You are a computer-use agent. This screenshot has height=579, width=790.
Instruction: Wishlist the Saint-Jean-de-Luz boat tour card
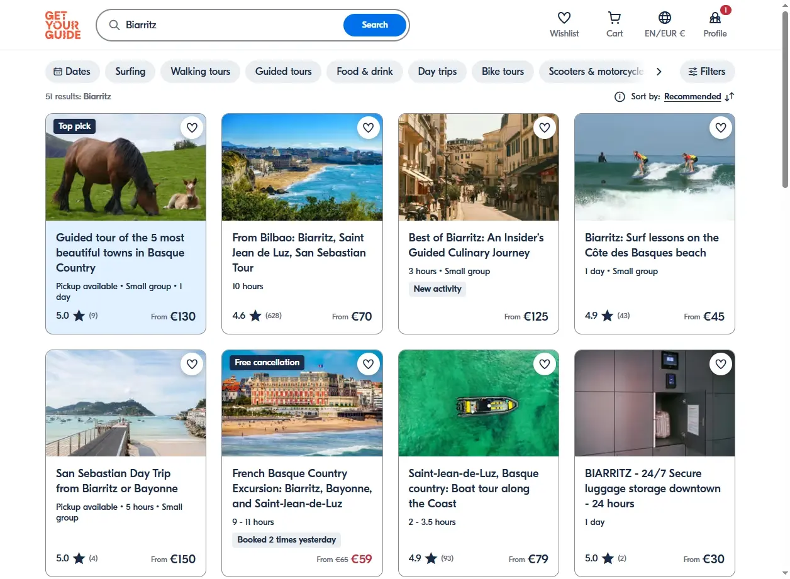point(545,364)
